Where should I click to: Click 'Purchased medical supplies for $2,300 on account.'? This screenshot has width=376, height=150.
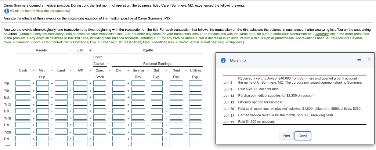pyautogui.click(x=277, y=95)
